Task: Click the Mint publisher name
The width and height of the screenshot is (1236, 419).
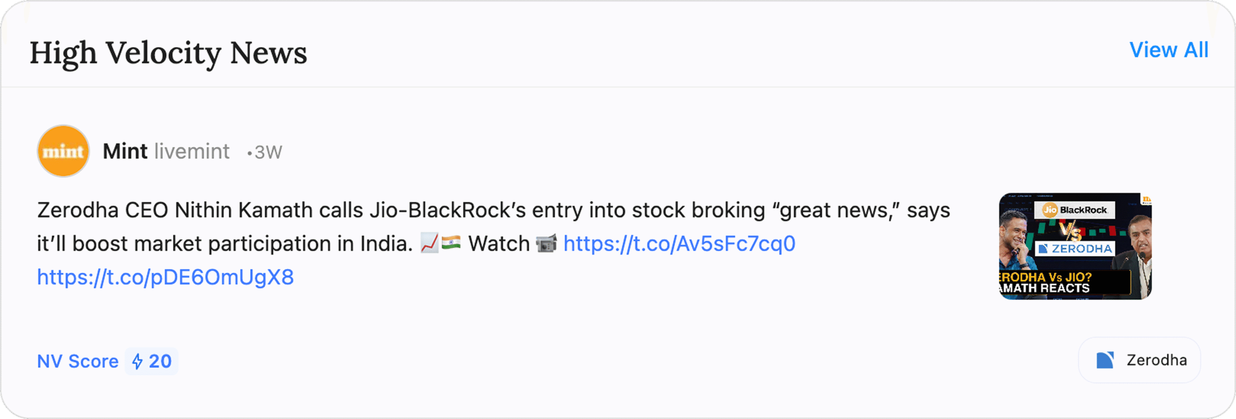Action: point(125,151)
